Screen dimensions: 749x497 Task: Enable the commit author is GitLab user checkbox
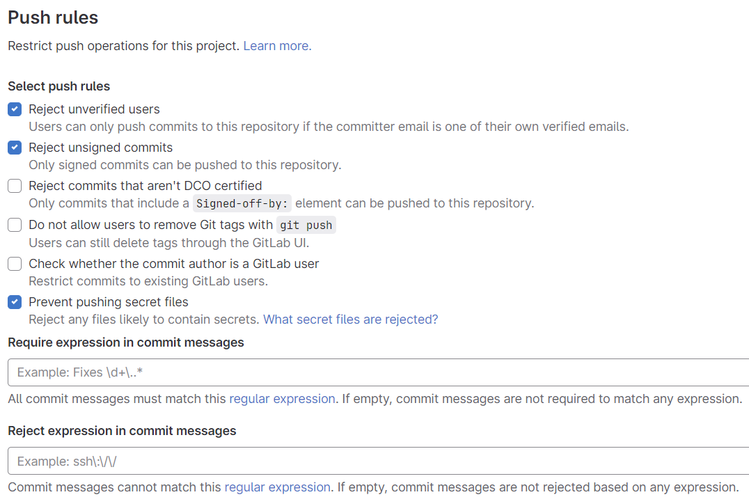(x=15, y=264)
